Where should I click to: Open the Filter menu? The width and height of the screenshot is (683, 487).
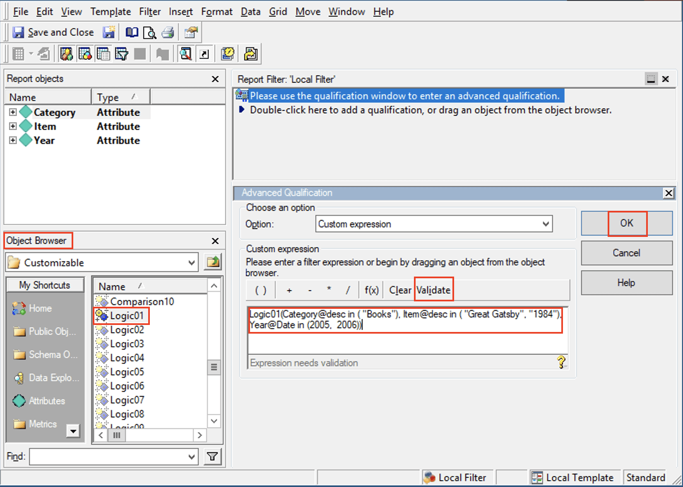[x=149, y=12]
